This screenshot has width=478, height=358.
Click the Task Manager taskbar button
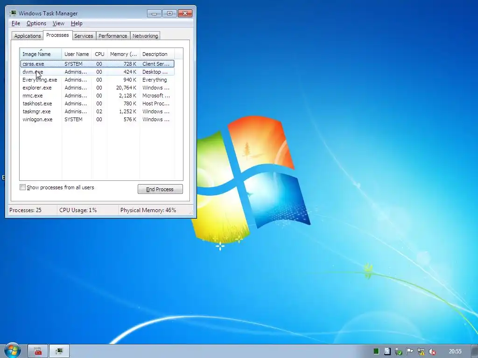[59, 351]
